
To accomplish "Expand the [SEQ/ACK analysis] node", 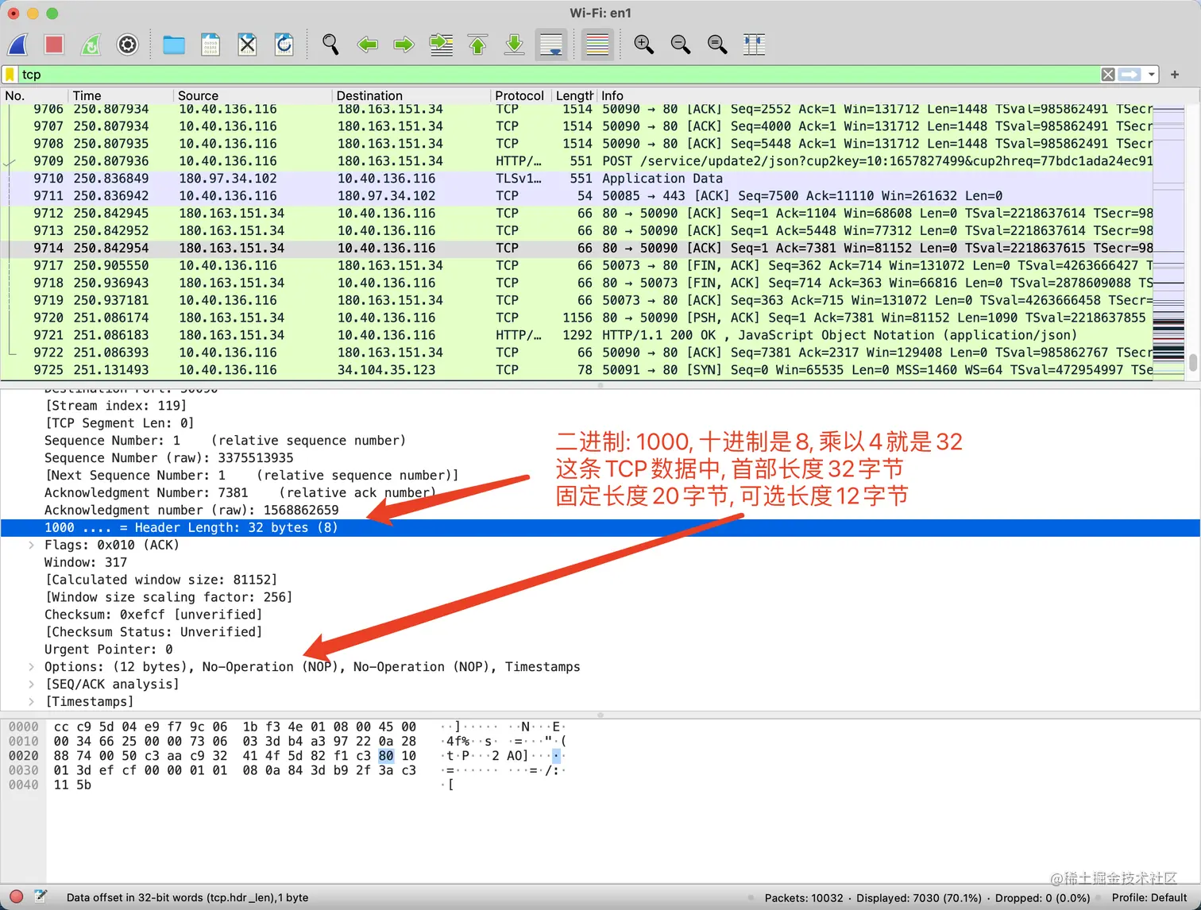I will coord(31,684).
